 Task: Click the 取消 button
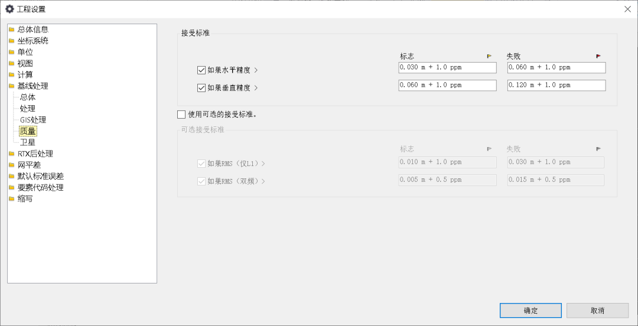(x=597, y=311)
